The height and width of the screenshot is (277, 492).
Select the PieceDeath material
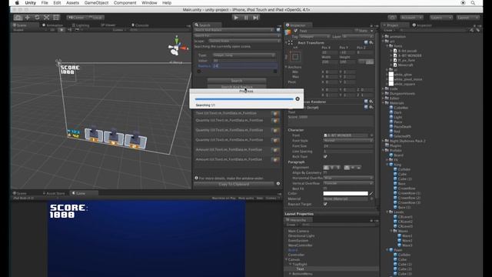[402, 126]
